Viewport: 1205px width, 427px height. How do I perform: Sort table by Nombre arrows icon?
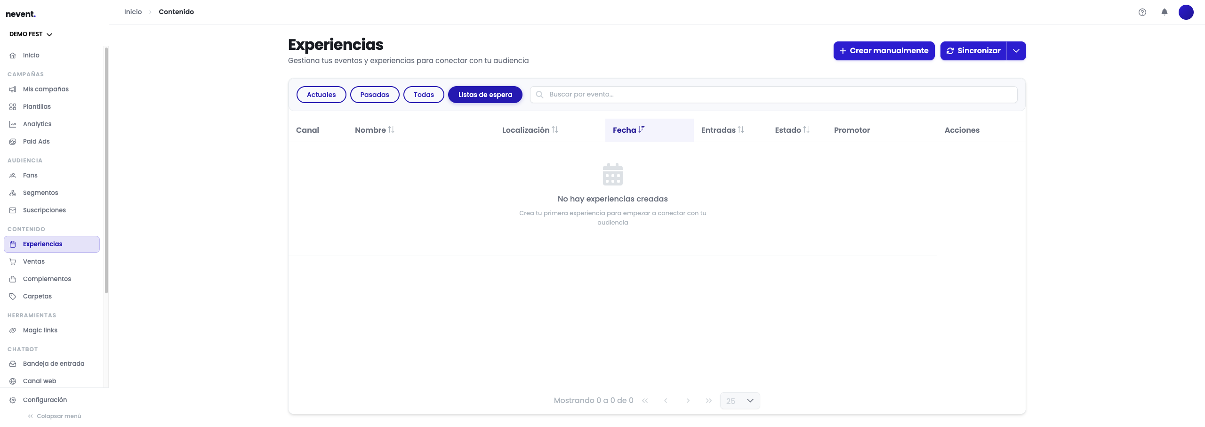(391, 129)
